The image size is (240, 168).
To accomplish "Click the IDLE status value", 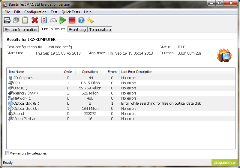I will (x=181, y=47).
